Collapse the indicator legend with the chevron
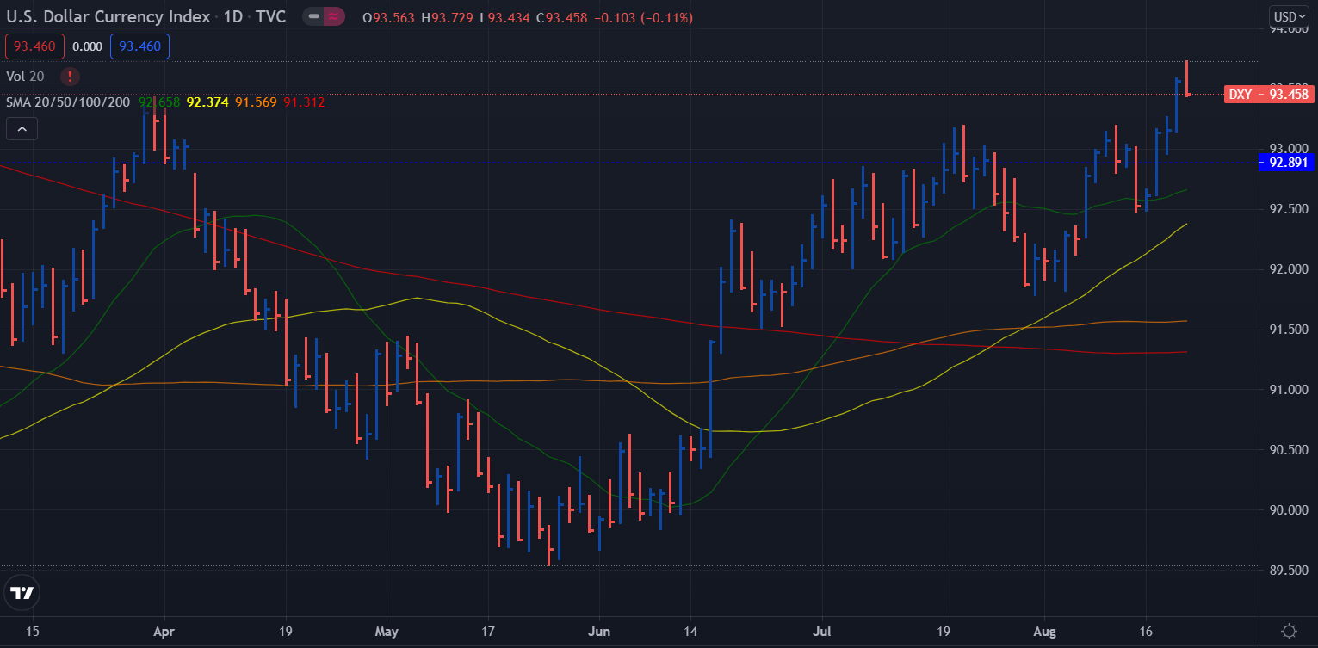The width and height of the screenshot is (1318, 648). [22, 129]
